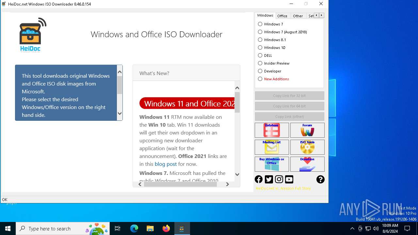Open the Mailing List icon button
This screenshot has width=418, height=235.
(272, 147)
